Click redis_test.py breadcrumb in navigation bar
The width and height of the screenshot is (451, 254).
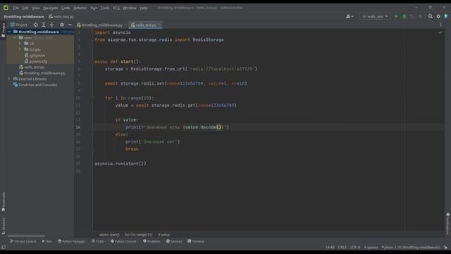(61, 17)
